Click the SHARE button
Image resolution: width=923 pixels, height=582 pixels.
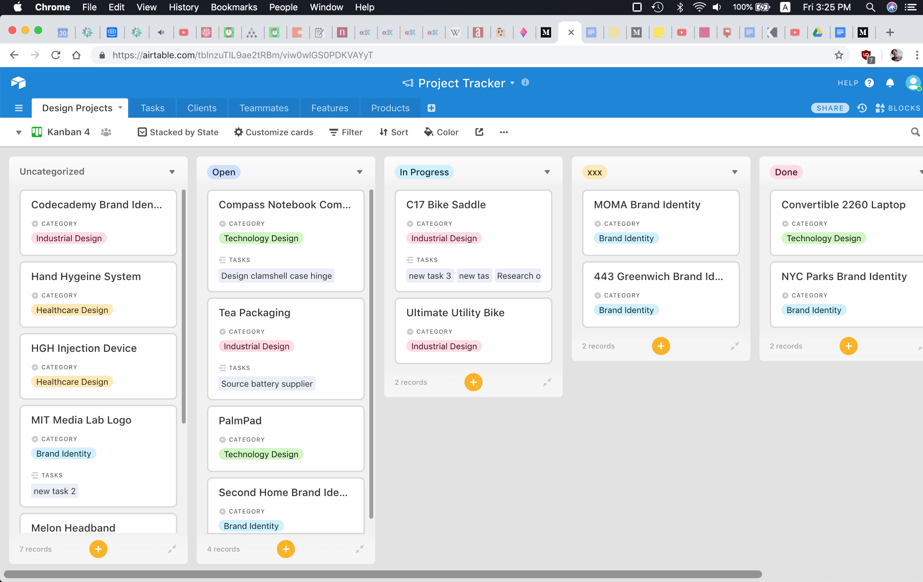(x=830, y=108)
